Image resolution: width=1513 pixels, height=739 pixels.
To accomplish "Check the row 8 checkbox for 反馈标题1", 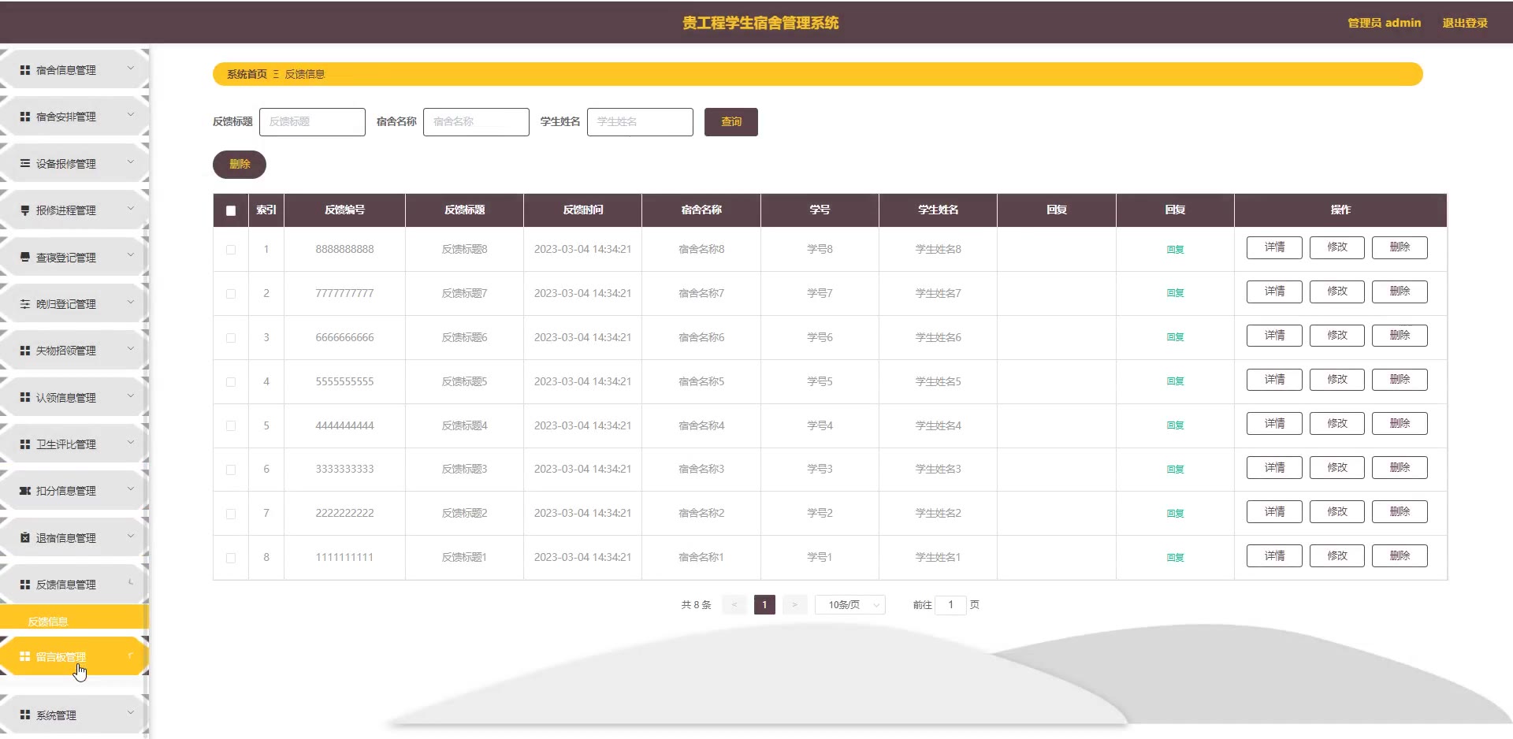I will tap(231, 558).
